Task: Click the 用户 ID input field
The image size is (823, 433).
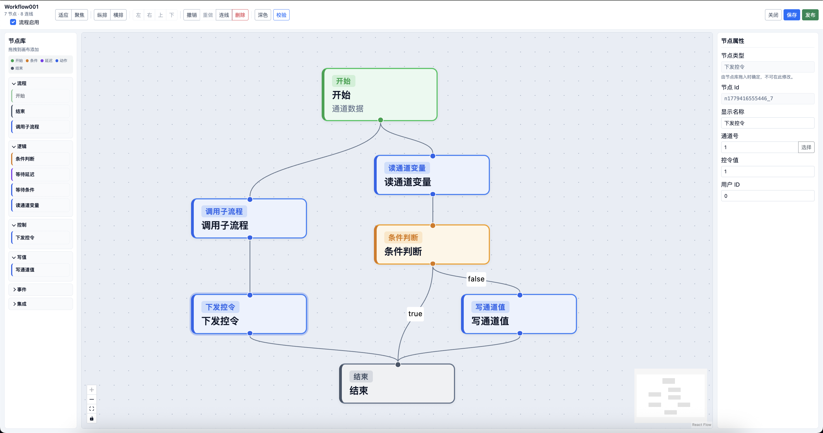Action: [767, 196]
